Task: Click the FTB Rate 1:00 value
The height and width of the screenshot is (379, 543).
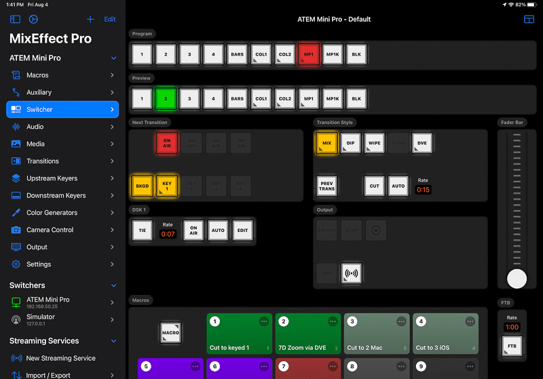Action: click(512, 327)
